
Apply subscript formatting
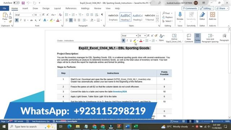[36, 20]
